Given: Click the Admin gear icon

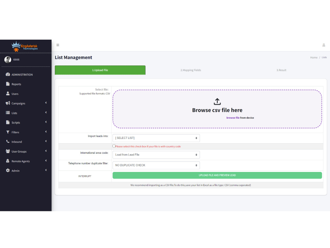Looking at the screenshot, I should [x=8, y=170].
